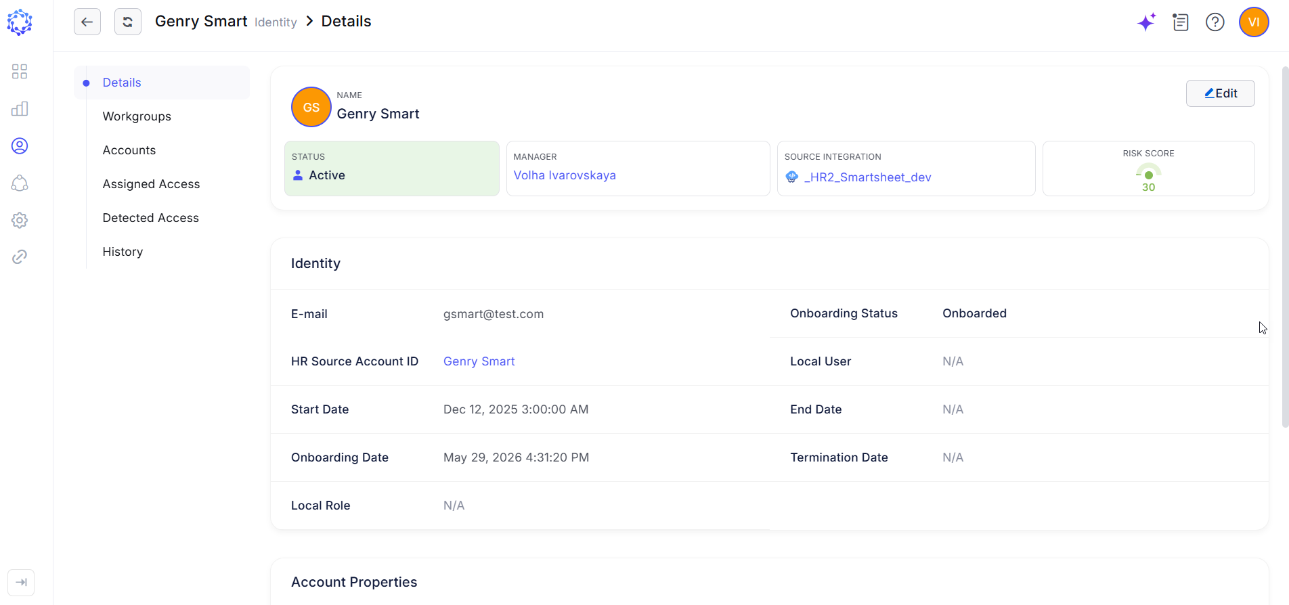The height and width of the screenshot is (605, 1289).
Task: Click the May 29, 2026 4:31:20 PM value
Action: 517,457
